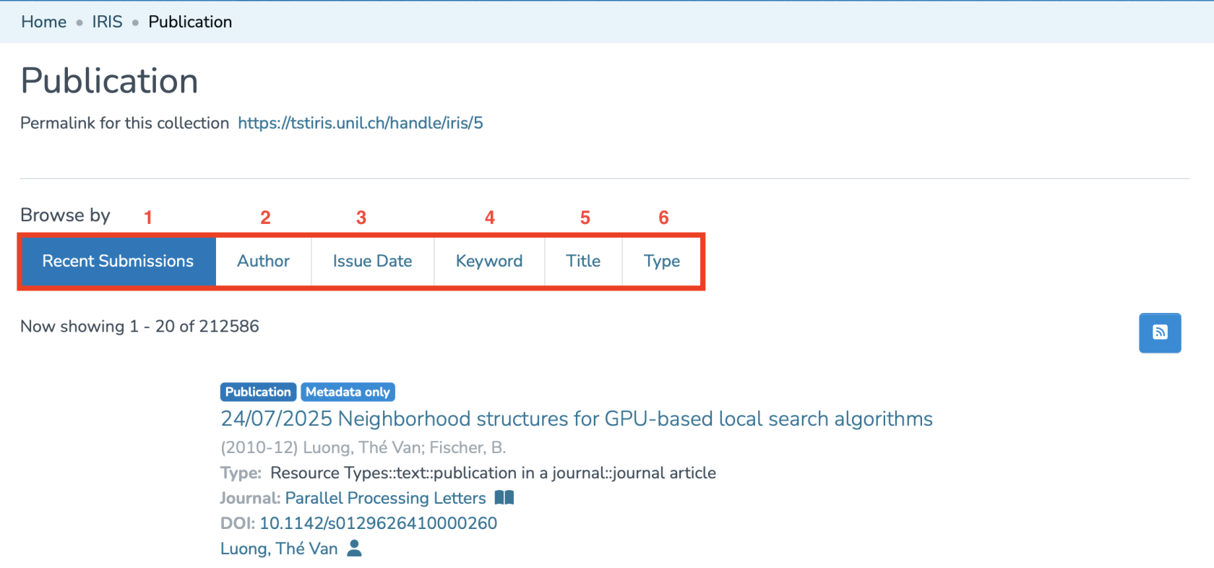The height and width of the screenshot is (568, 1214).
Task: Open the Luong, Thé Van author profile link
Action: tap(279, 548)
